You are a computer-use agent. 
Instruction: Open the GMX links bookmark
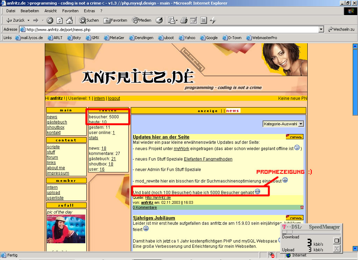(92, 38)
